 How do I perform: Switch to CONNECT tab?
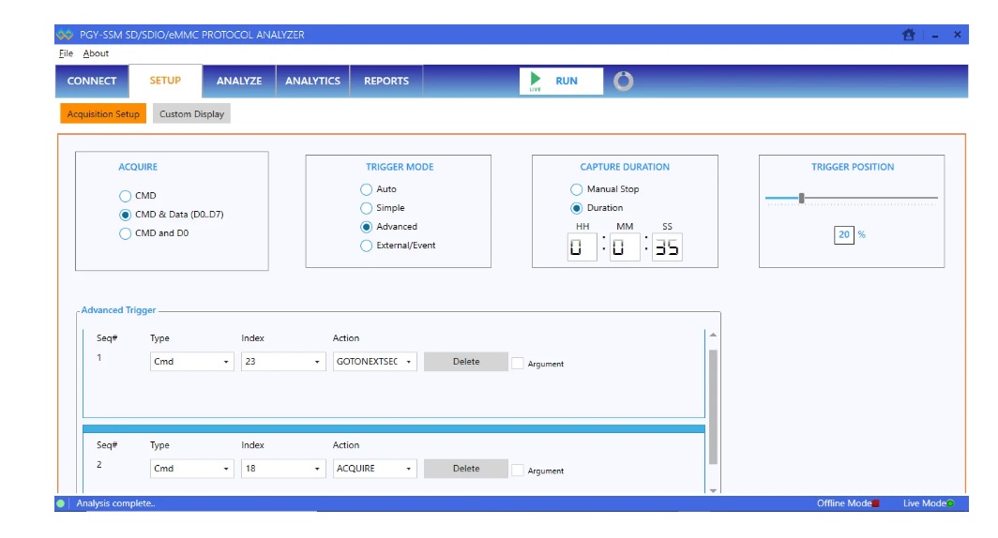point(92,81)
